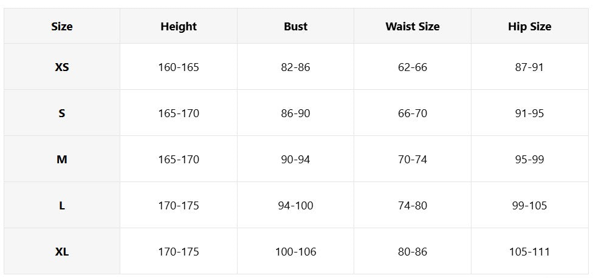Click the 105-111 hip size cell

coord(529,251)
